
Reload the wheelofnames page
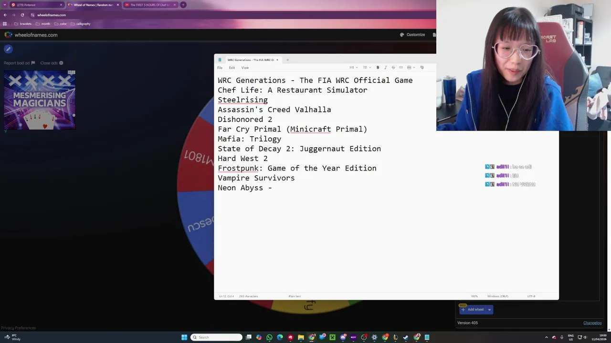coord(22,15)
